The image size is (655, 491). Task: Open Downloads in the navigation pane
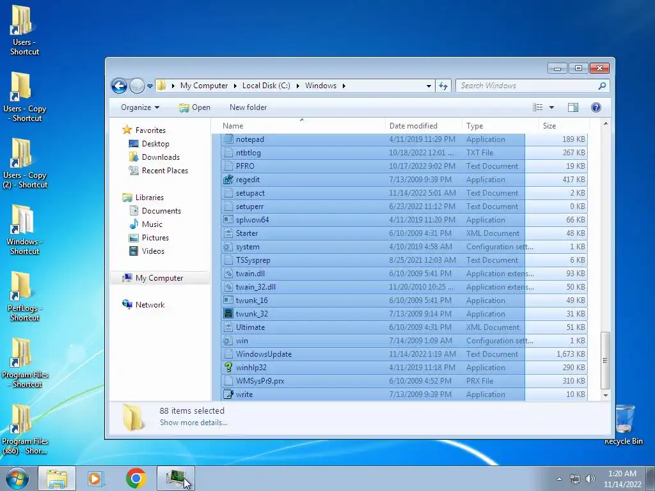161,157
